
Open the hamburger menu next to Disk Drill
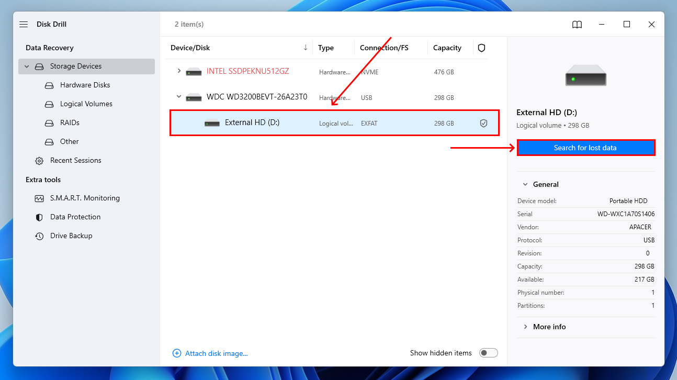[x=24, y=25]
